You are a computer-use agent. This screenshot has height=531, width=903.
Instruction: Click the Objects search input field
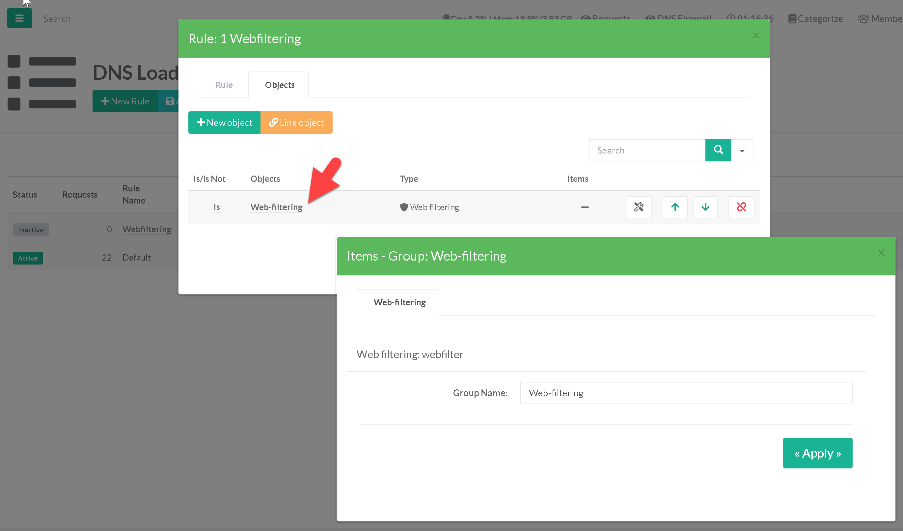[647, 150]
